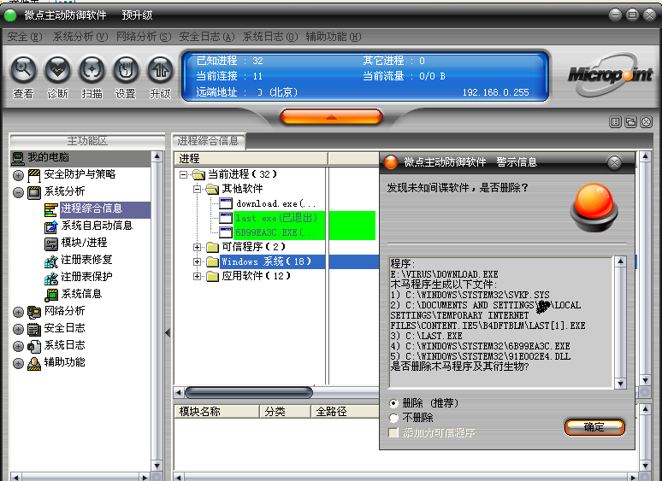Open the 辅助功能(H) menu
This screenshot has width=662, height=481.
click(x=333, y=37)
